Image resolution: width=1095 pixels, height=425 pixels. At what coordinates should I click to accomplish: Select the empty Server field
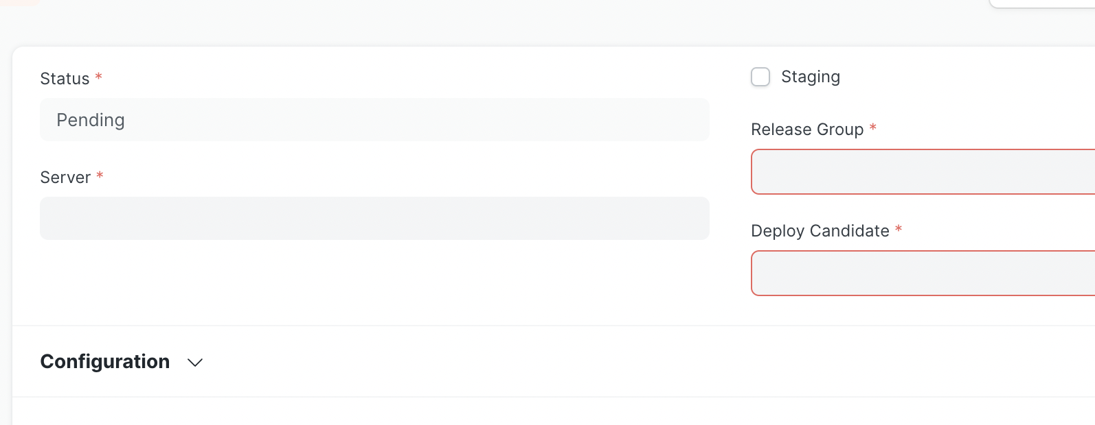coord(374,218)
